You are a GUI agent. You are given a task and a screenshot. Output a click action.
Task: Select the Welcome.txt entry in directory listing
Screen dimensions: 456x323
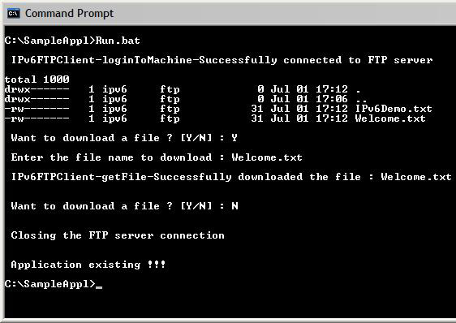[215, 118]
